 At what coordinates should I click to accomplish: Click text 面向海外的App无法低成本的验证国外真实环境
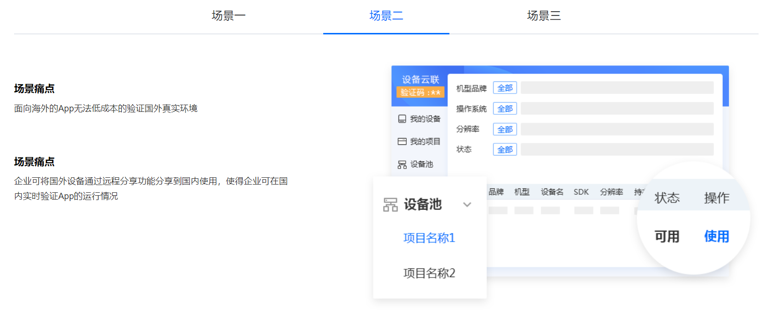point(106,108)
